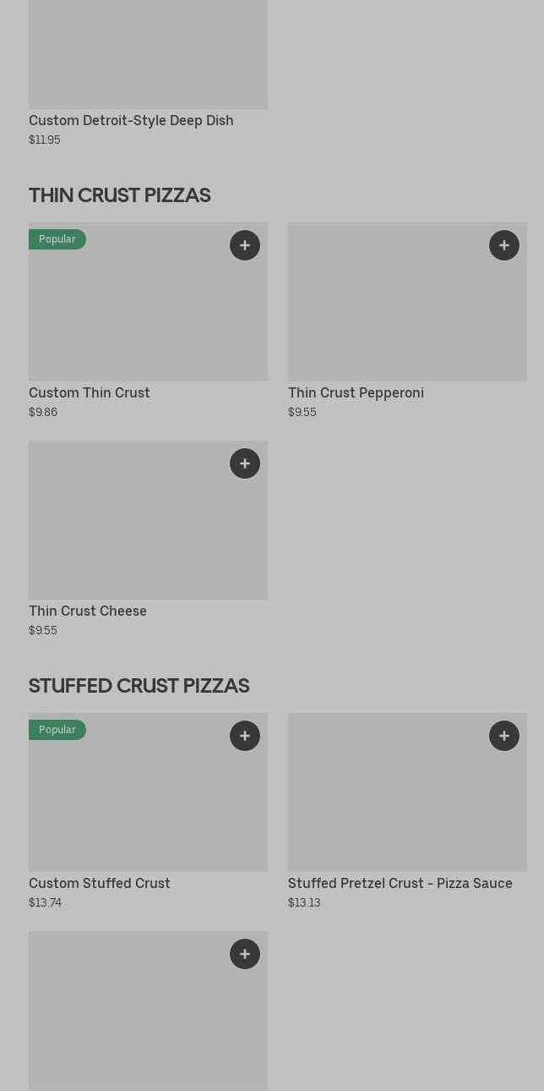
Task: Click Detroit-Style Deep Dish image thumbnail
Action: click(148, 54)
